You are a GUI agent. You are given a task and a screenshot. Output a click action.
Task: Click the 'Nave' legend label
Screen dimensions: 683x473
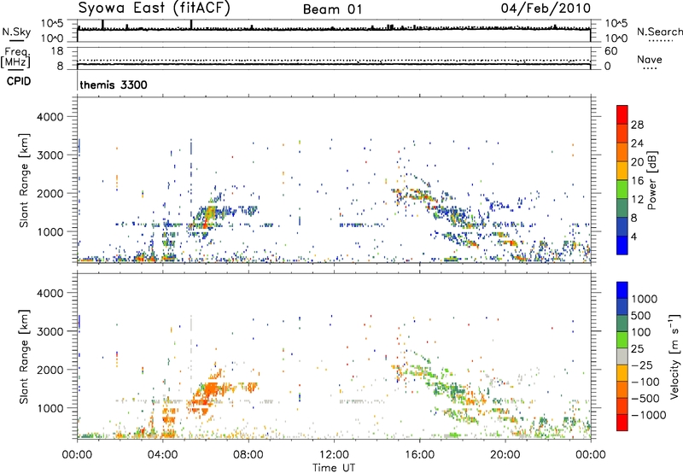pyautogui.click(x=650, y=59)
